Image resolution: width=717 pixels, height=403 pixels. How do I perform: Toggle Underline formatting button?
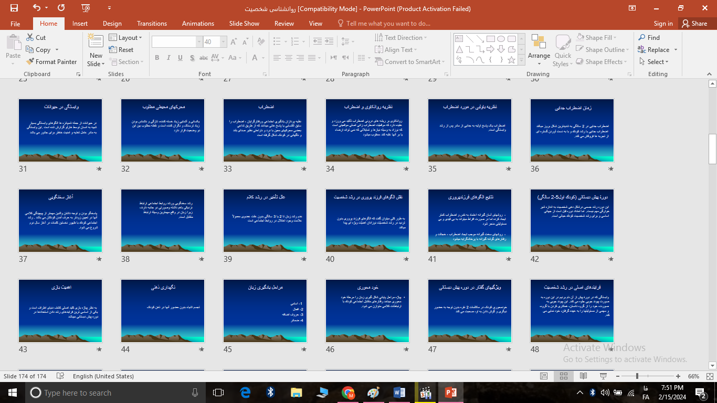click(180, 58)
